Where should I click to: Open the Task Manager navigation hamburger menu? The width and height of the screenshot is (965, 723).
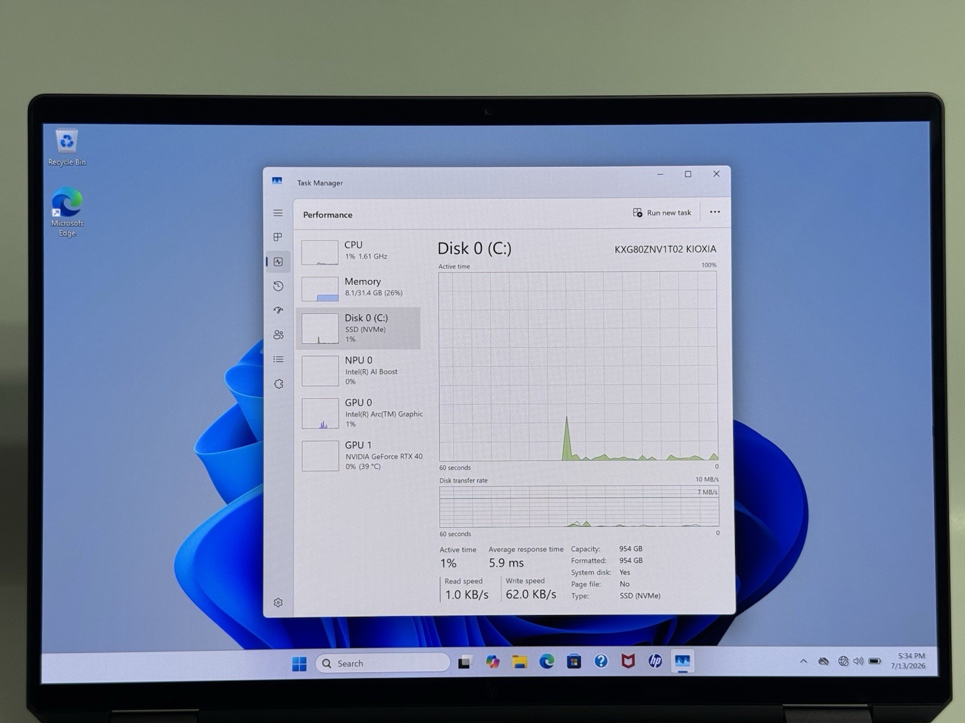coord(278,213)
